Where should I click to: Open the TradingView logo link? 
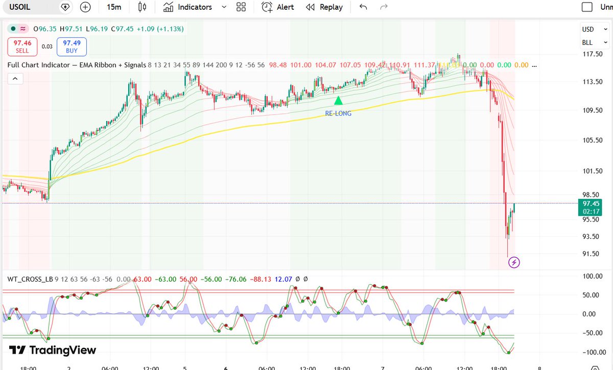coord(53,350)
